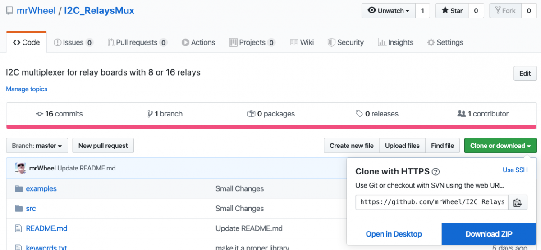Click Manage topics link

coord(27,89)
